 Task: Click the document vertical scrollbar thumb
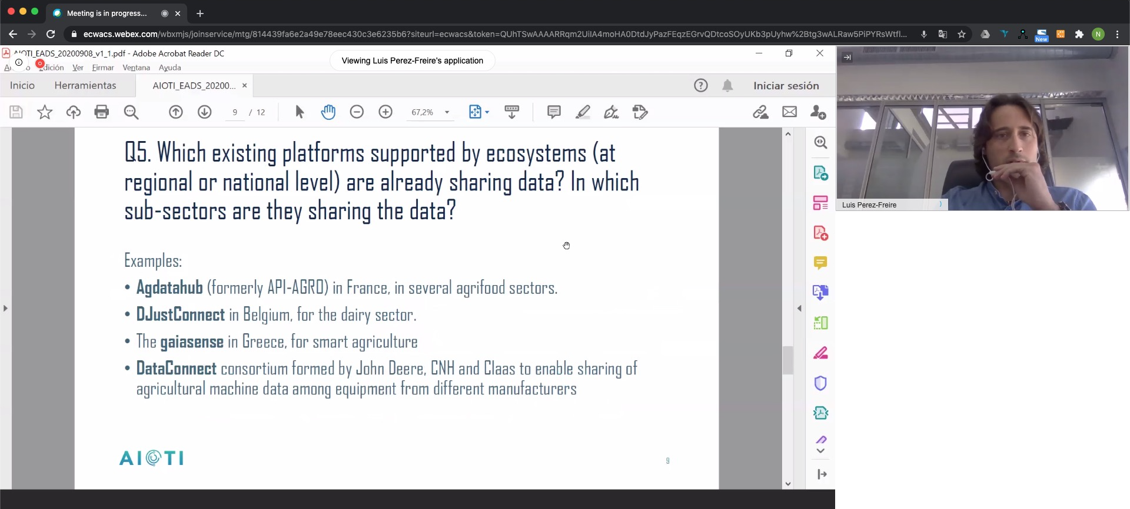[787, 360]
